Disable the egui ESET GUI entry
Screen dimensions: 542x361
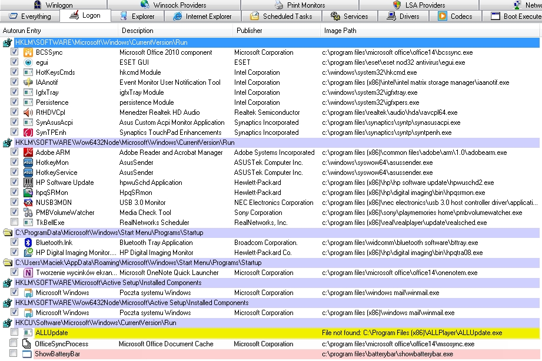pyautogui.click(x=14, y=62)
